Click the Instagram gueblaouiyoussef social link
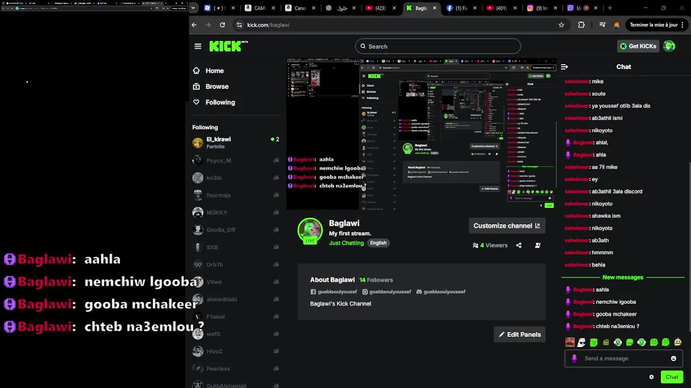The image size is (691, 388). point(387,292)
